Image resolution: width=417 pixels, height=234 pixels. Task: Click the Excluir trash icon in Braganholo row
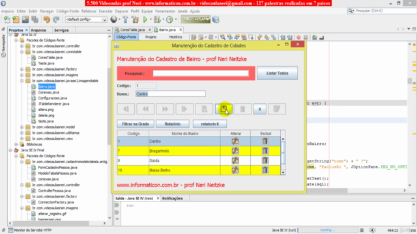point(265,151)
